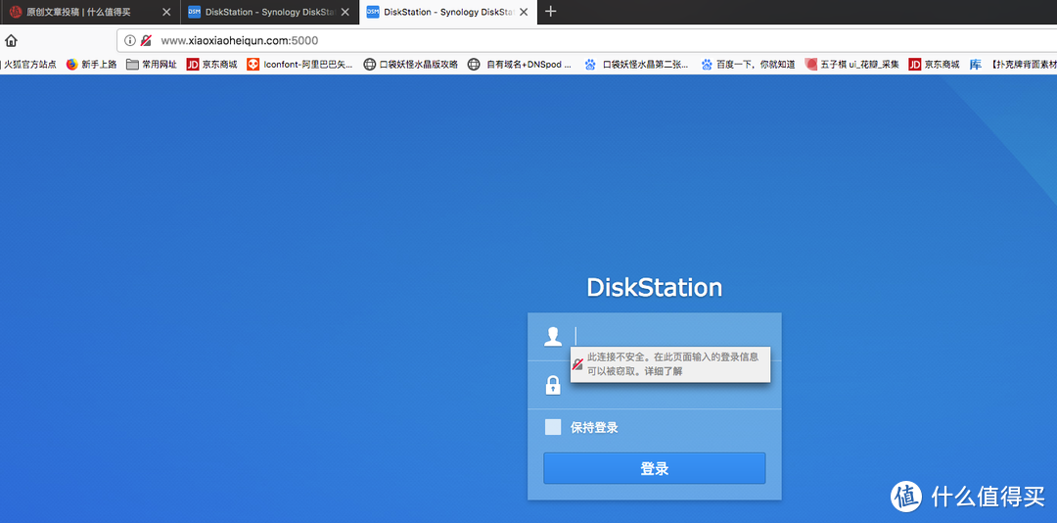Focus the address bar URL
Screen dimensions: 1057x523
240,40
